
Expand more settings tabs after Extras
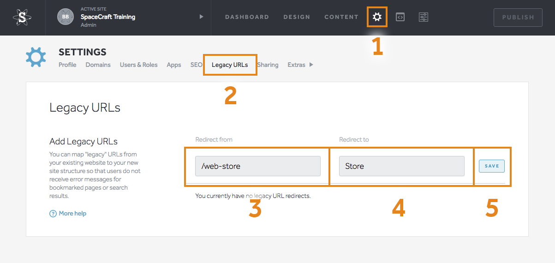(x=311, y=65)
